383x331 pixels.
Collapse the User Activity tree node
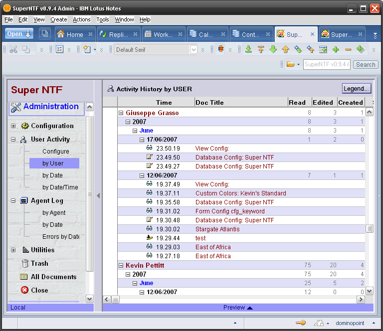[13, 140]
